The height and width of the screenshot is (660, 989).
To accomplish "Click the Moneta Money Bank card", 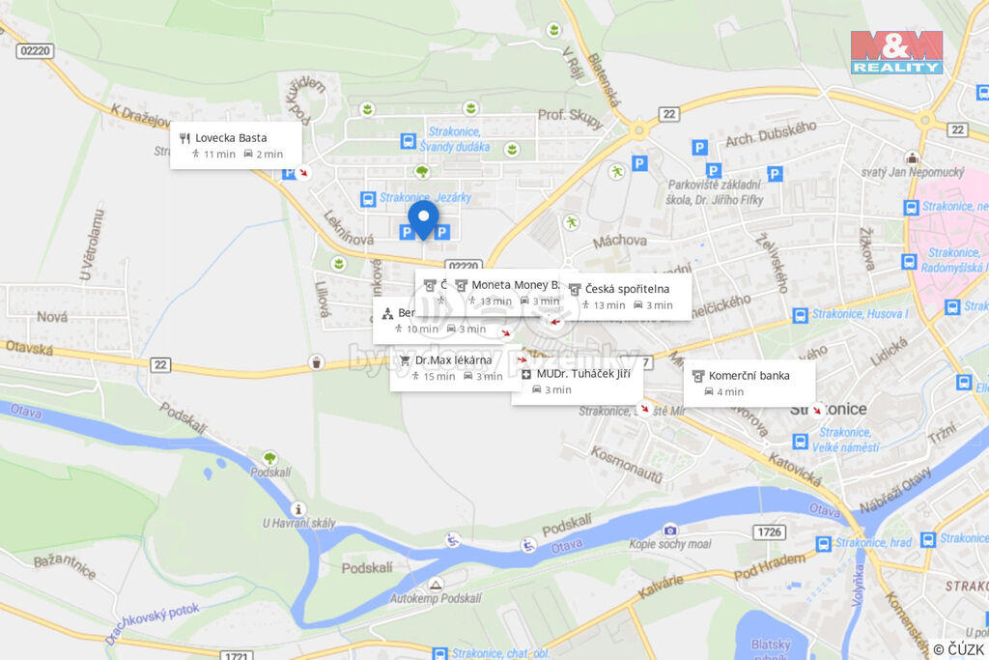I will pos(508,293).
